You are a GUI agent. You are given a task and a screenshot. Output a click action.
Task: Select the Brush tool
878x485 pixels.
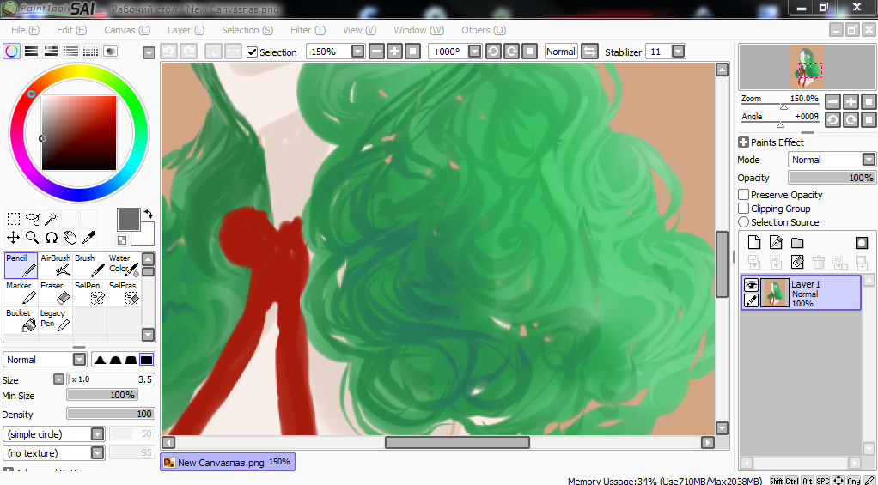pyautogui.click(x=89, y=266)
